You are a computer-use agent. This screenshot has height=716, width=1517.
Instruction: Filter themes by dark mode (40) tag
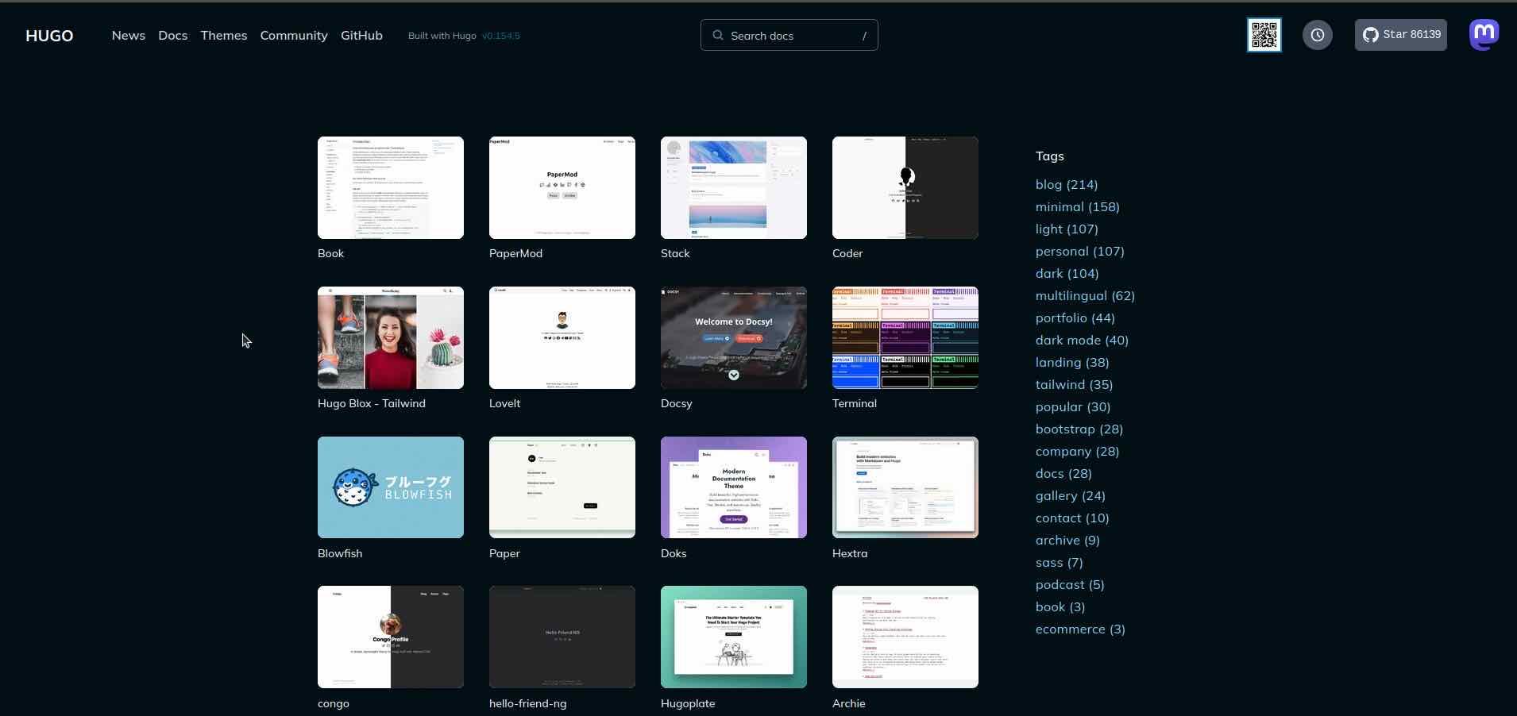1082,340
